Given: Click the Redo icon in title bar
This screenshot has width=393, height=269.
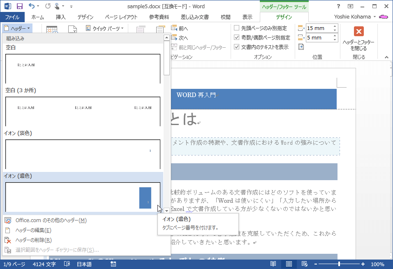Looking at the screenshot, I should point(48,6).
